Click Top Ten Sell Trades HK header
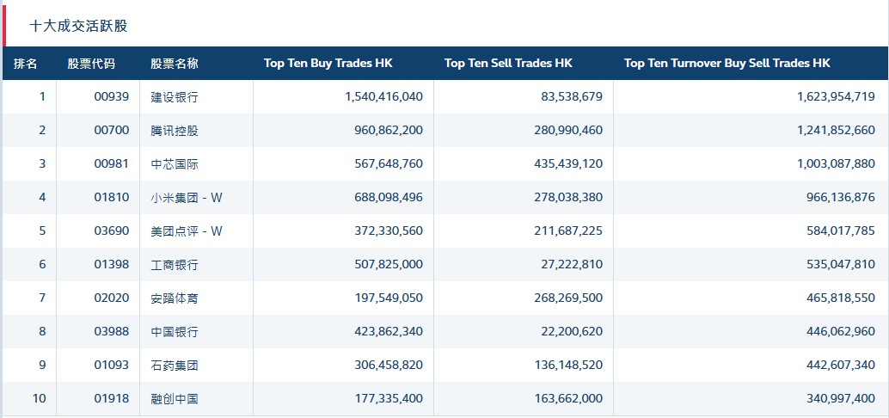The height and width of the screenshot is (418, 889). click(508, 64)
